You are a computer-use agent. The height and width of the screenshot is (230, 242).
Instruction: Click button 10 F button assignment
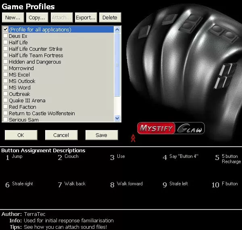pyautogui.click(x=225, y=184)
